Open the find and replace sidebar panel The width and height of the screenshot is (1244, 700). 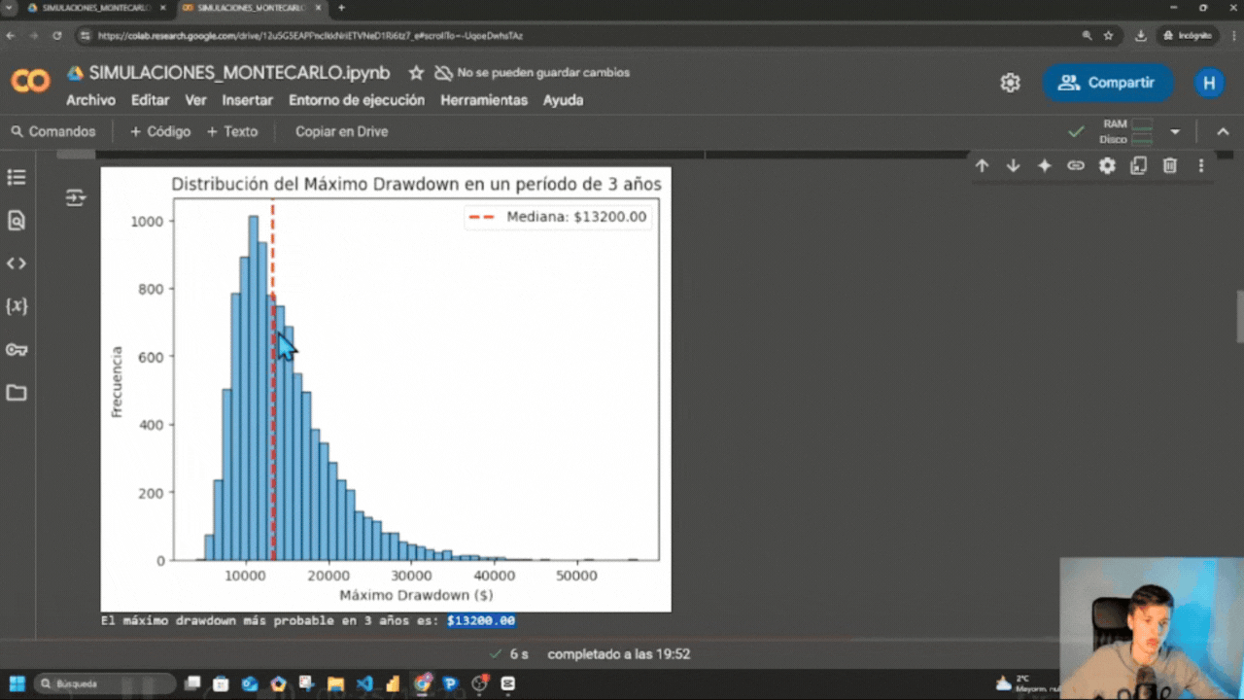(17, 221)
